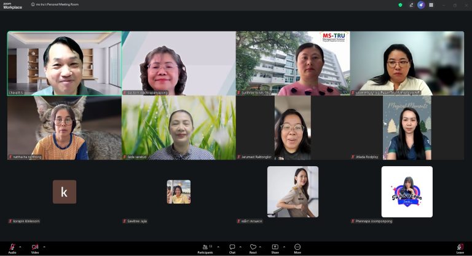The height and width of the screenshot is (256, 472).
Task: Start Share screen
Action: coord(275,249)
